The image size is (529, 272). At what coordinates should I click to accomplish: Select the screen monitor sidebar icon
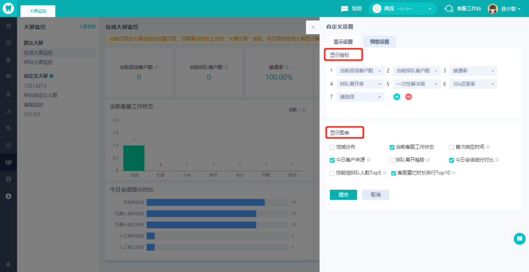point(8,162)
